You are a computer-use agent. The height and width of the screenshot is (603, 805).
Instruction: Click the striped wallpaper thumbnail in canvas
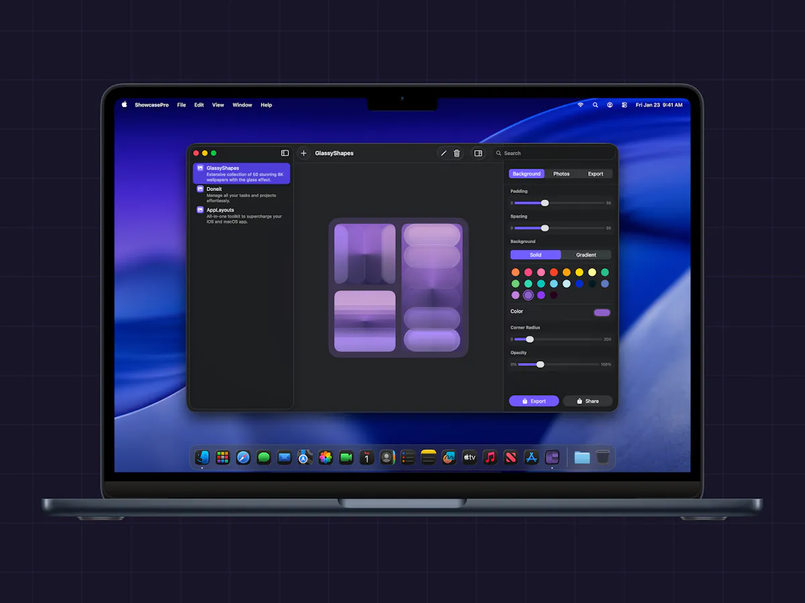[365, 321]
